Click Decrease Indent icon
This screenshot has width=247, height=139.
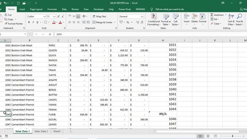pos(84,22)
